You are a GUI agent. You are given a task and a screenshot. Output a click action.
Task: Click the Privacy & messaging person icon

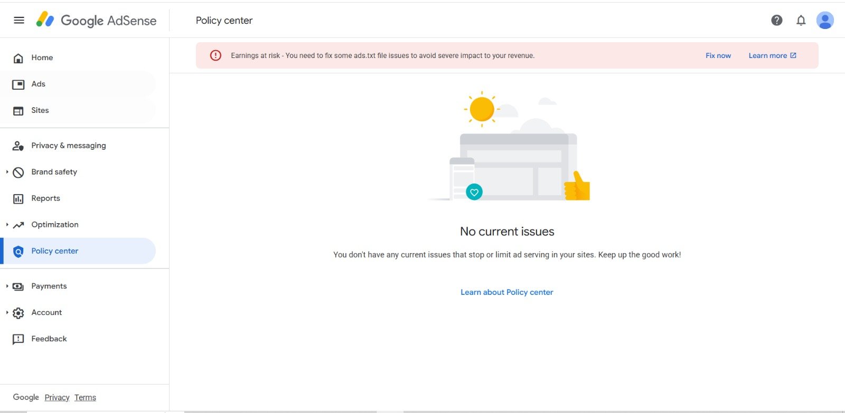18,146
